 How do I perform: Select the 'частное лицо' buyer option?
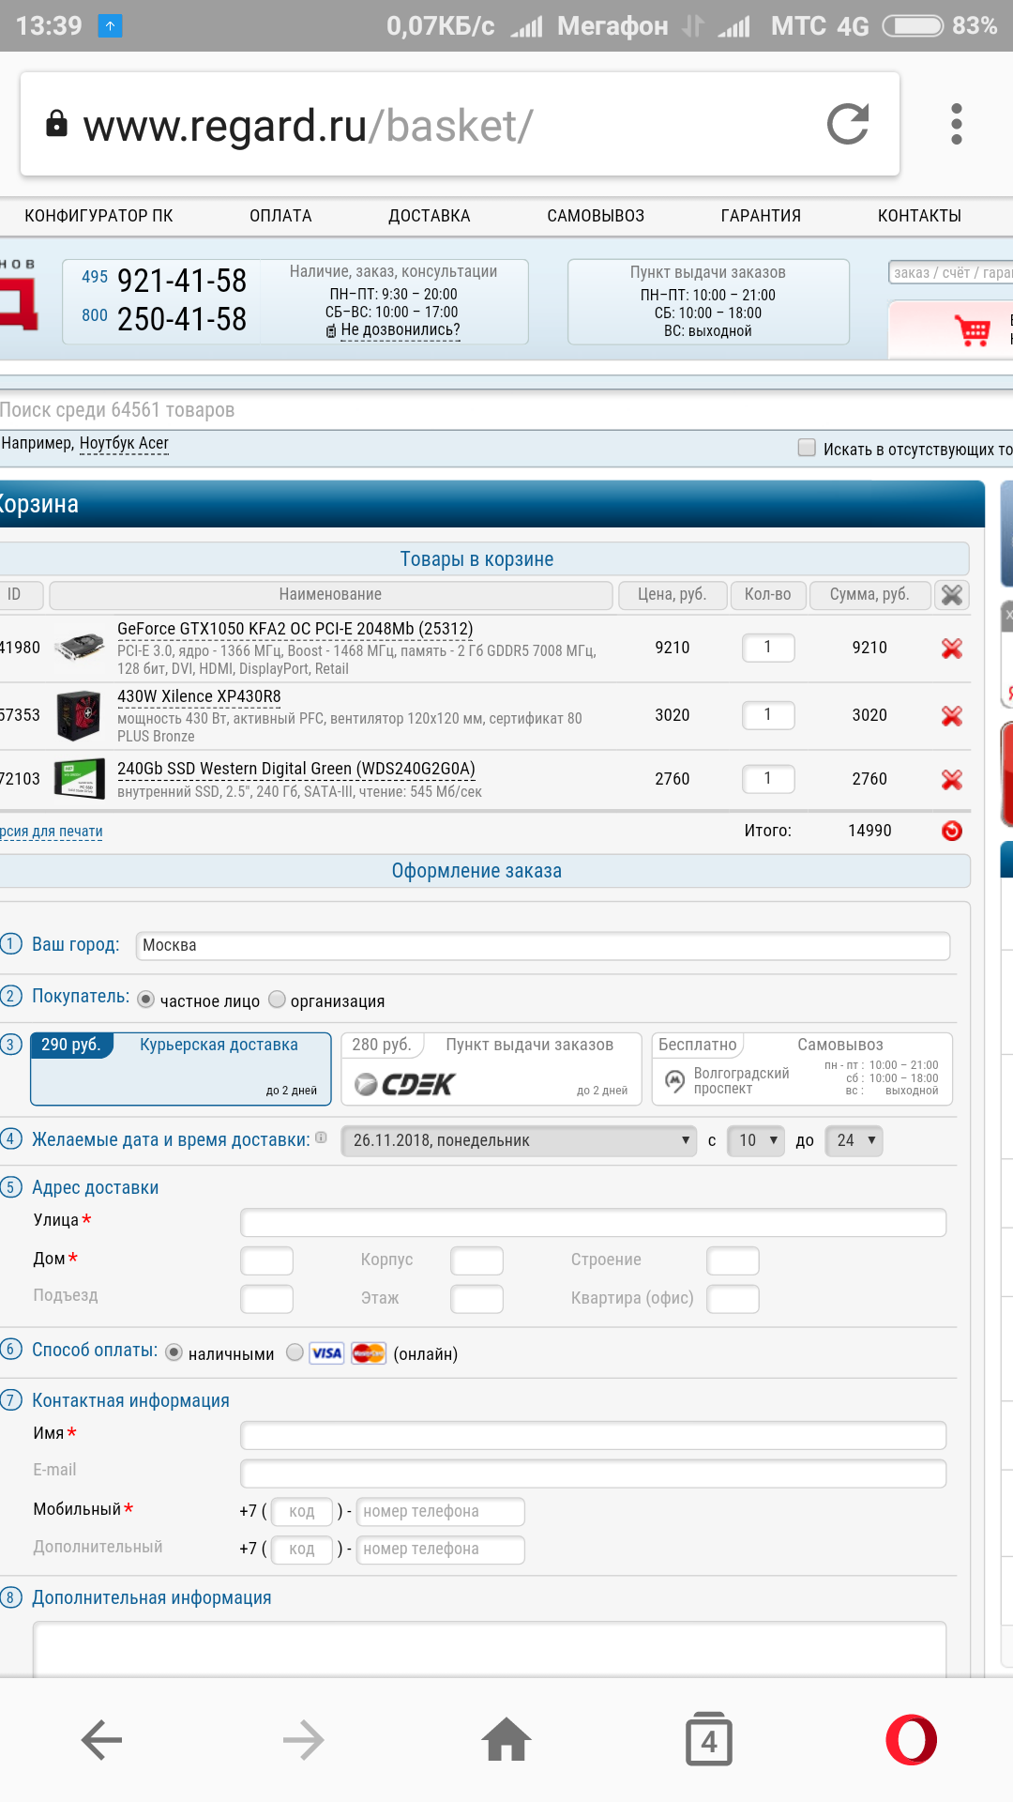(x=145, y=1000)
